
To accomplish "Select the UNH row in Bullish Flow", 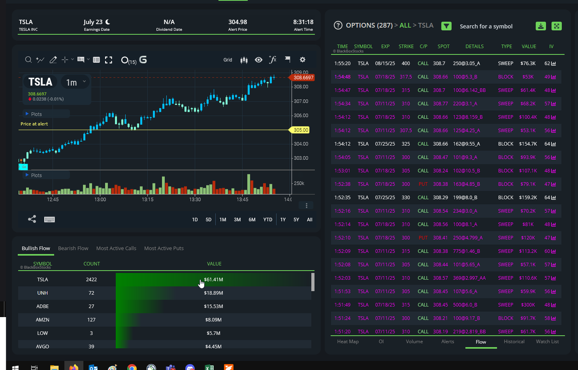I will point(165,293).
